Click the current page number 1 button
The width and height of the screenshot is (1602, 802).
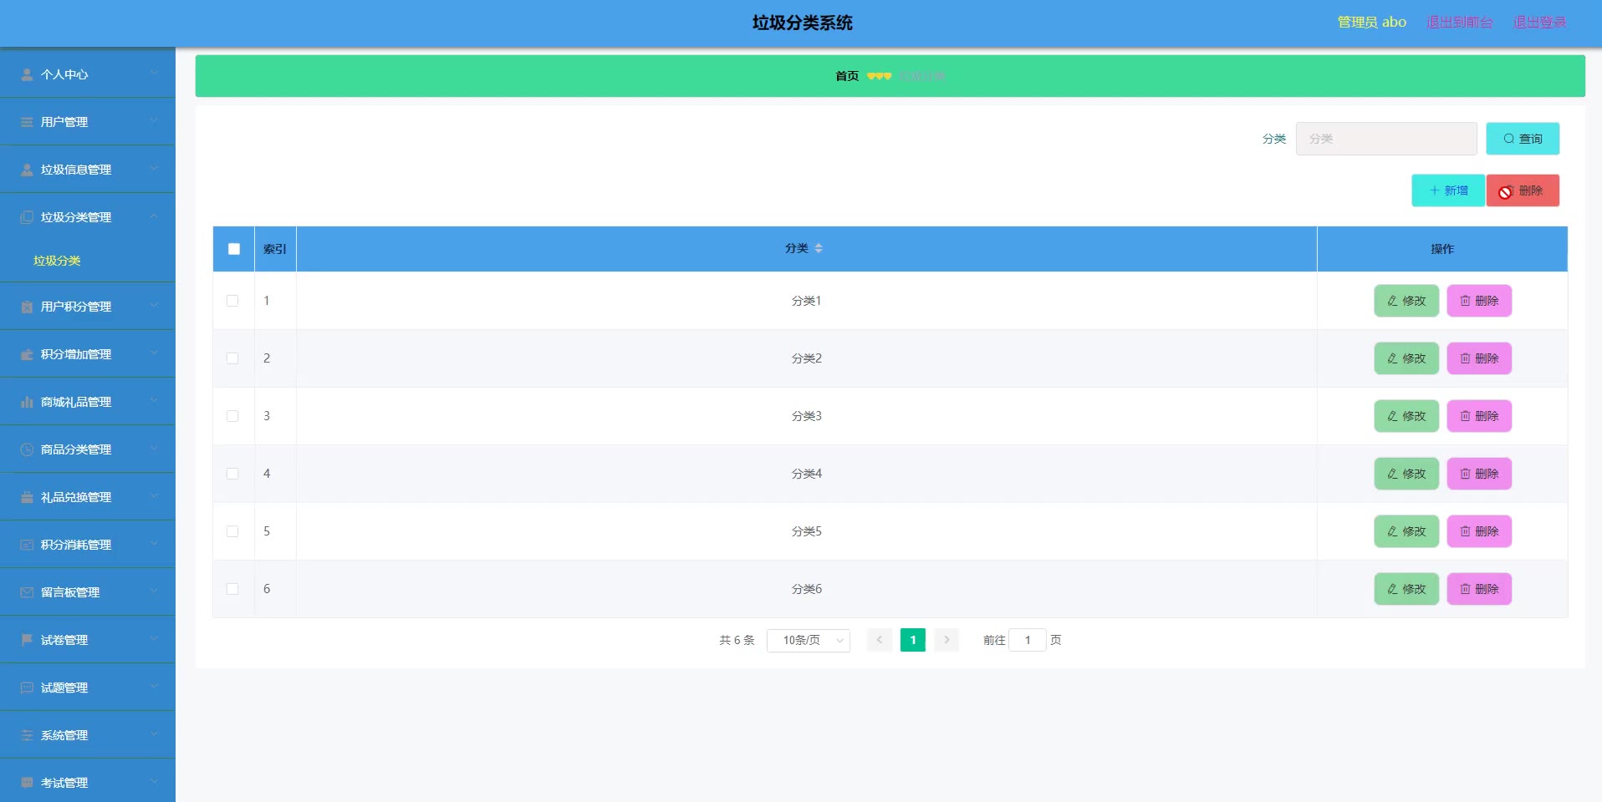coord(913,640)
